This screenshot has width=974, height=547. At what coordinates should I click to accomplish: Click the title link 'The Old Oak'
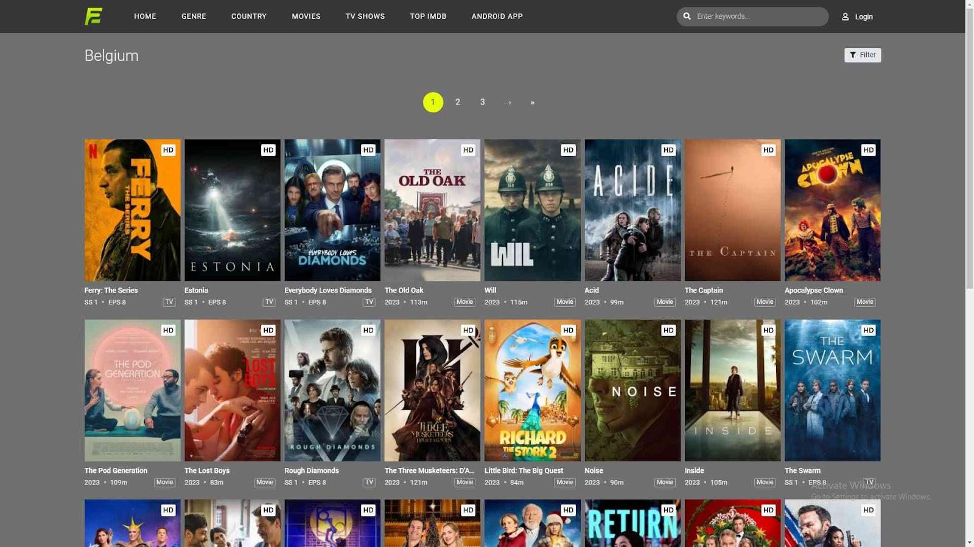[x=404, y=291]
